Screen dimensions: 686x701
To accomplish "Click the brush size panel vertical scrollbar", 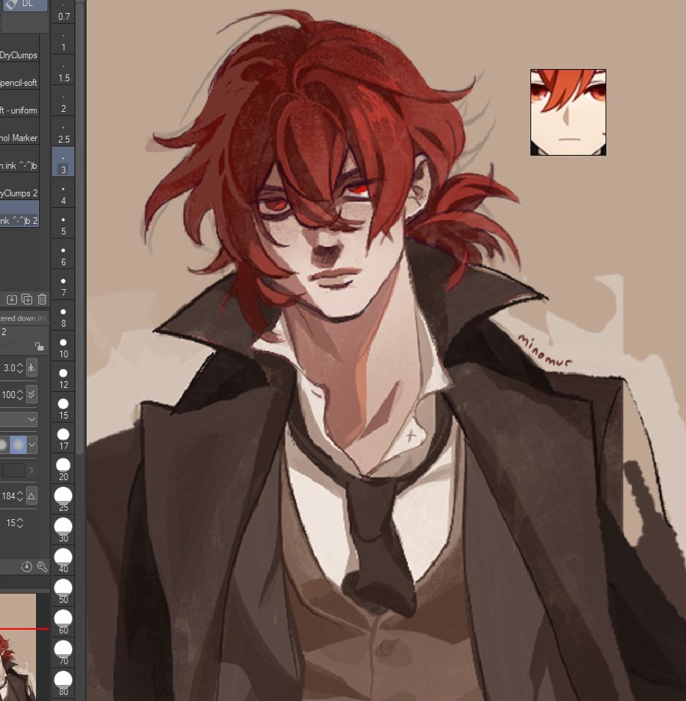I will pos(80,228).
